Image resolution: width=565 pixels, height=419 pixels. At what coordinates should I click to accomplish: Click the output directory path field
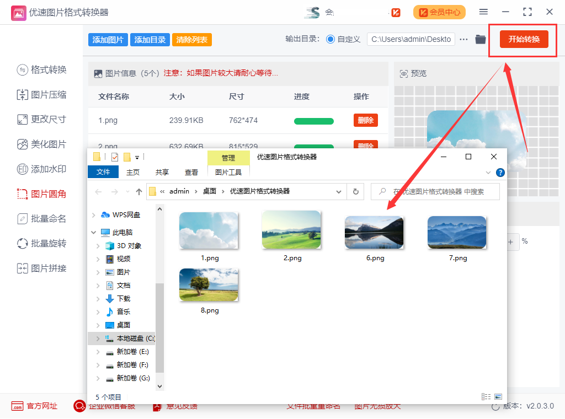411,39
